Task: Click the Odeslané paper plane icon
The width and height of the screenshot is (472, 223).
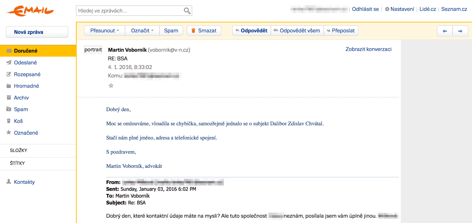Action: click(x=9, y=62)
